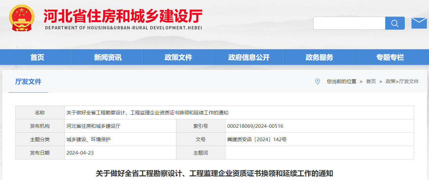Click the national emblem logo

point(22,18)
